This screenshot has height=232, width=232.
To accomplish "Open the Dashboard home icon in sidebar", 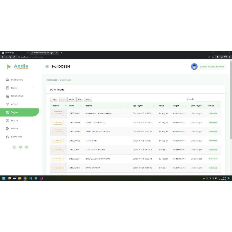I will pyautogui.click(x=8, y=80).
